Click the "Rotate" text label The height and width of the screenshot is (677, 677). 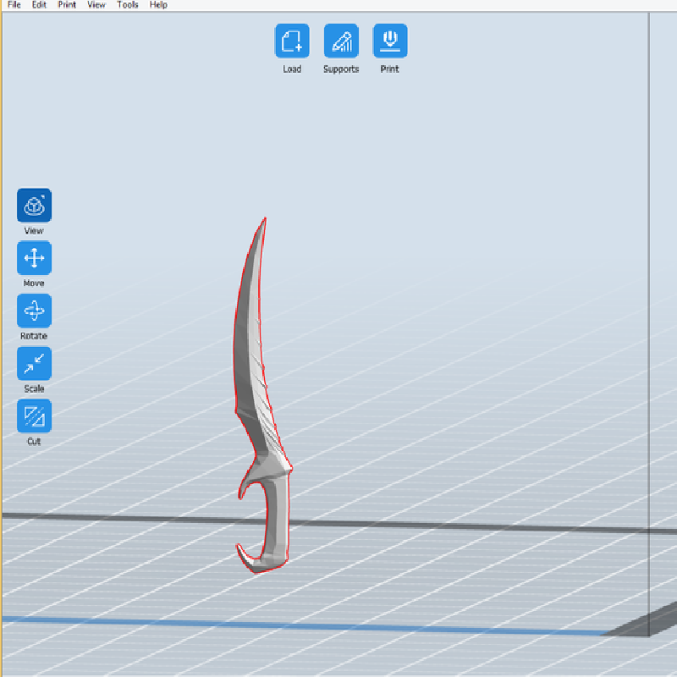point(34,336)
